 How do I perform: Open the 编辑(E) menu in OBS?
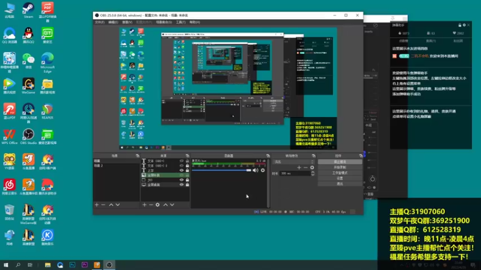[x=113, y=22]
